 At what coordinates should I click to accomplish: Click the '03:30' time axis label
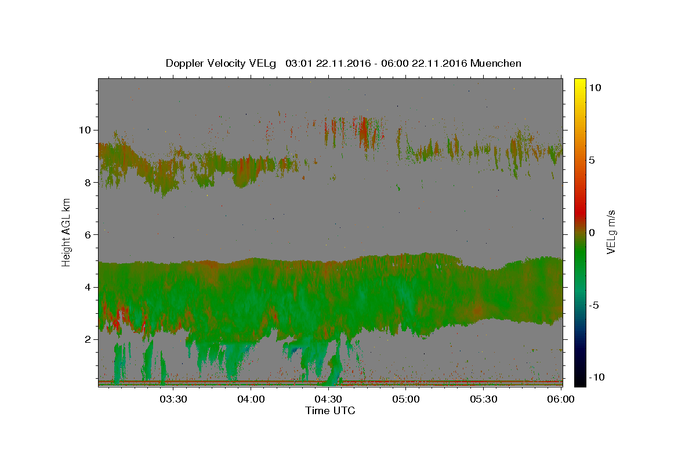point(173,399)
